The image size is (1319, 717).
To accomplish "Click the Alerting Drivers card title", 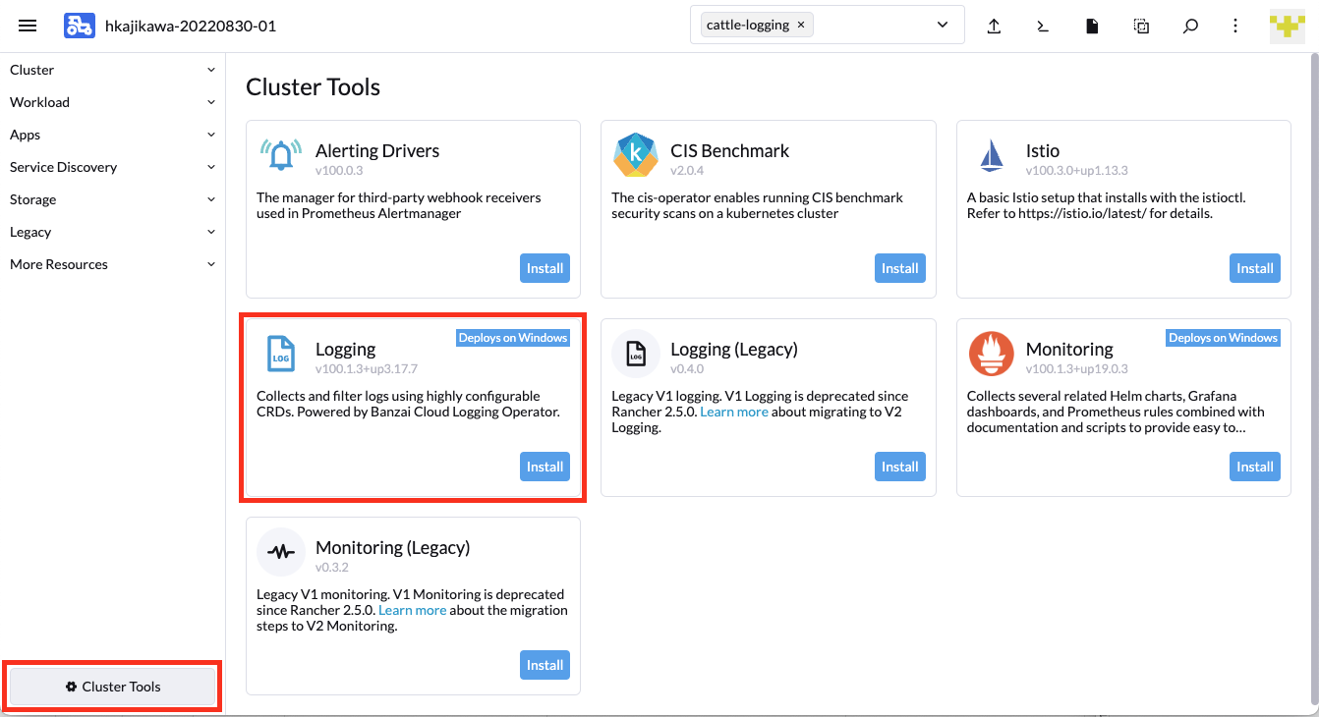I will [x=377, y=150].
